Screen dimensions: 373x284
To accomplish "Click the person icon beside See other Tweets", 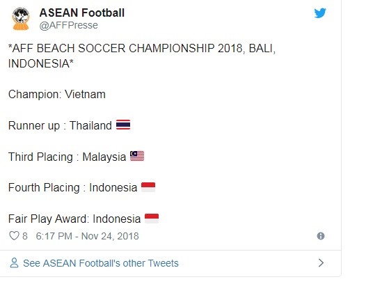I will tap(15, 263).
